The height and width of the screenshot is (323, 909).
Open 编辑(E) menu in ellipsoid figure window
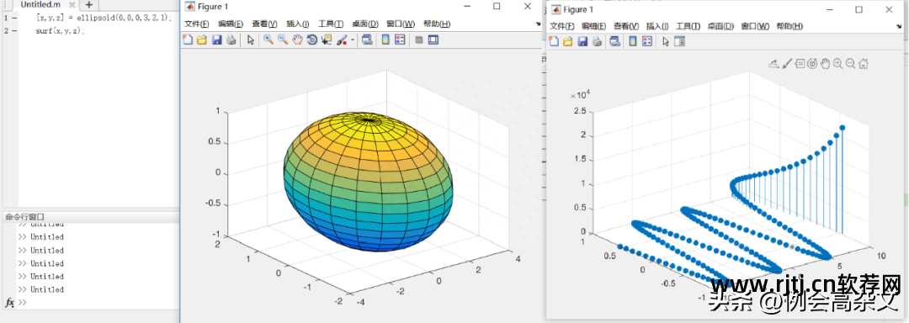(x=231, y=24)
